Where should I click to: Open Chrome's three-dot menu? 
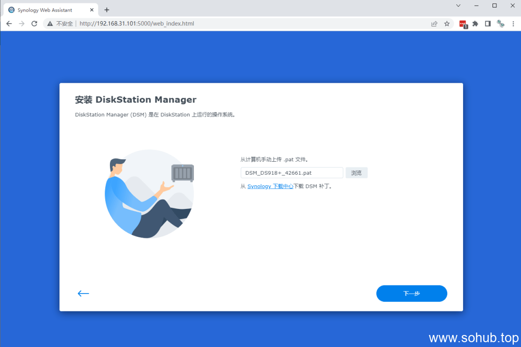click(x=513, y=23)
